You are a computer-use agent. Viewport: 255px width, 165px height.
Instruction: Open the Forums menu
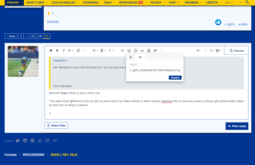point(13,3)
